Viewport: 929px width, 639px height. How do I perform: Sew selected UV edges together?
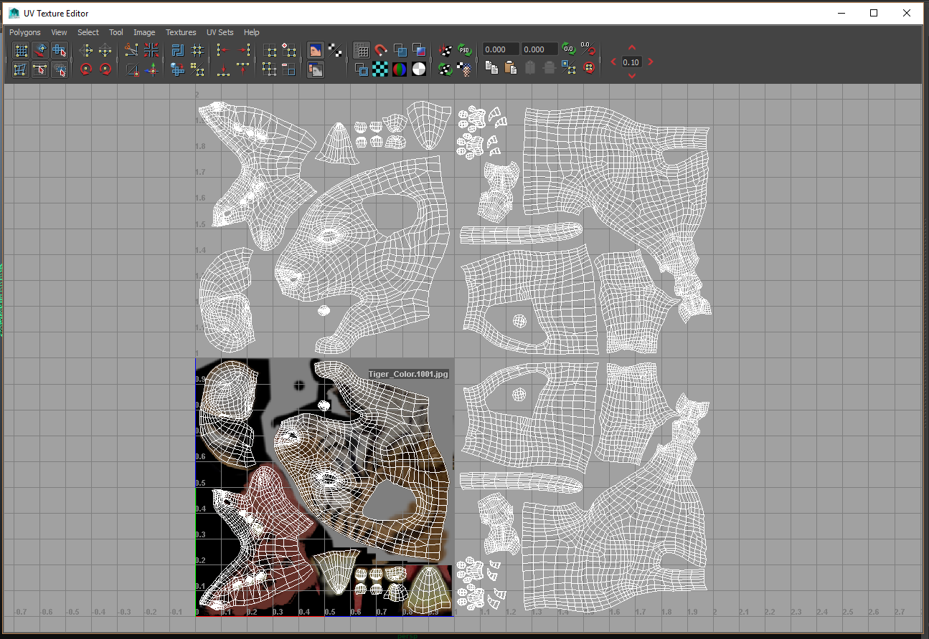tap(151, 50)
